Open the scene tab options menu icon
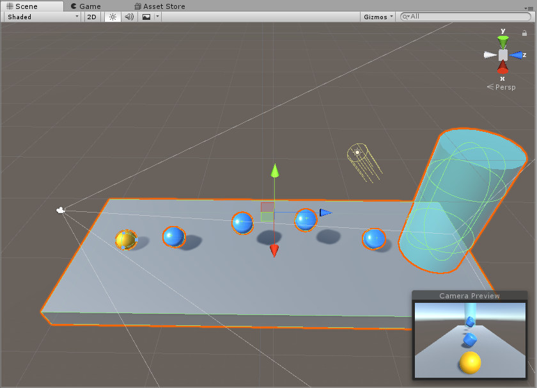 coord(529,8)
